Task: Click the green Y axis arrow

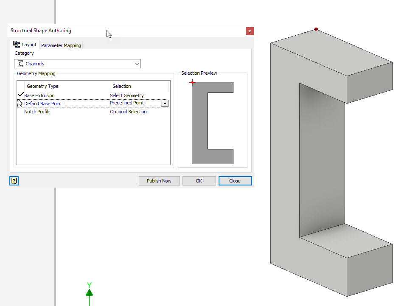Action: [x=89, y=293]
